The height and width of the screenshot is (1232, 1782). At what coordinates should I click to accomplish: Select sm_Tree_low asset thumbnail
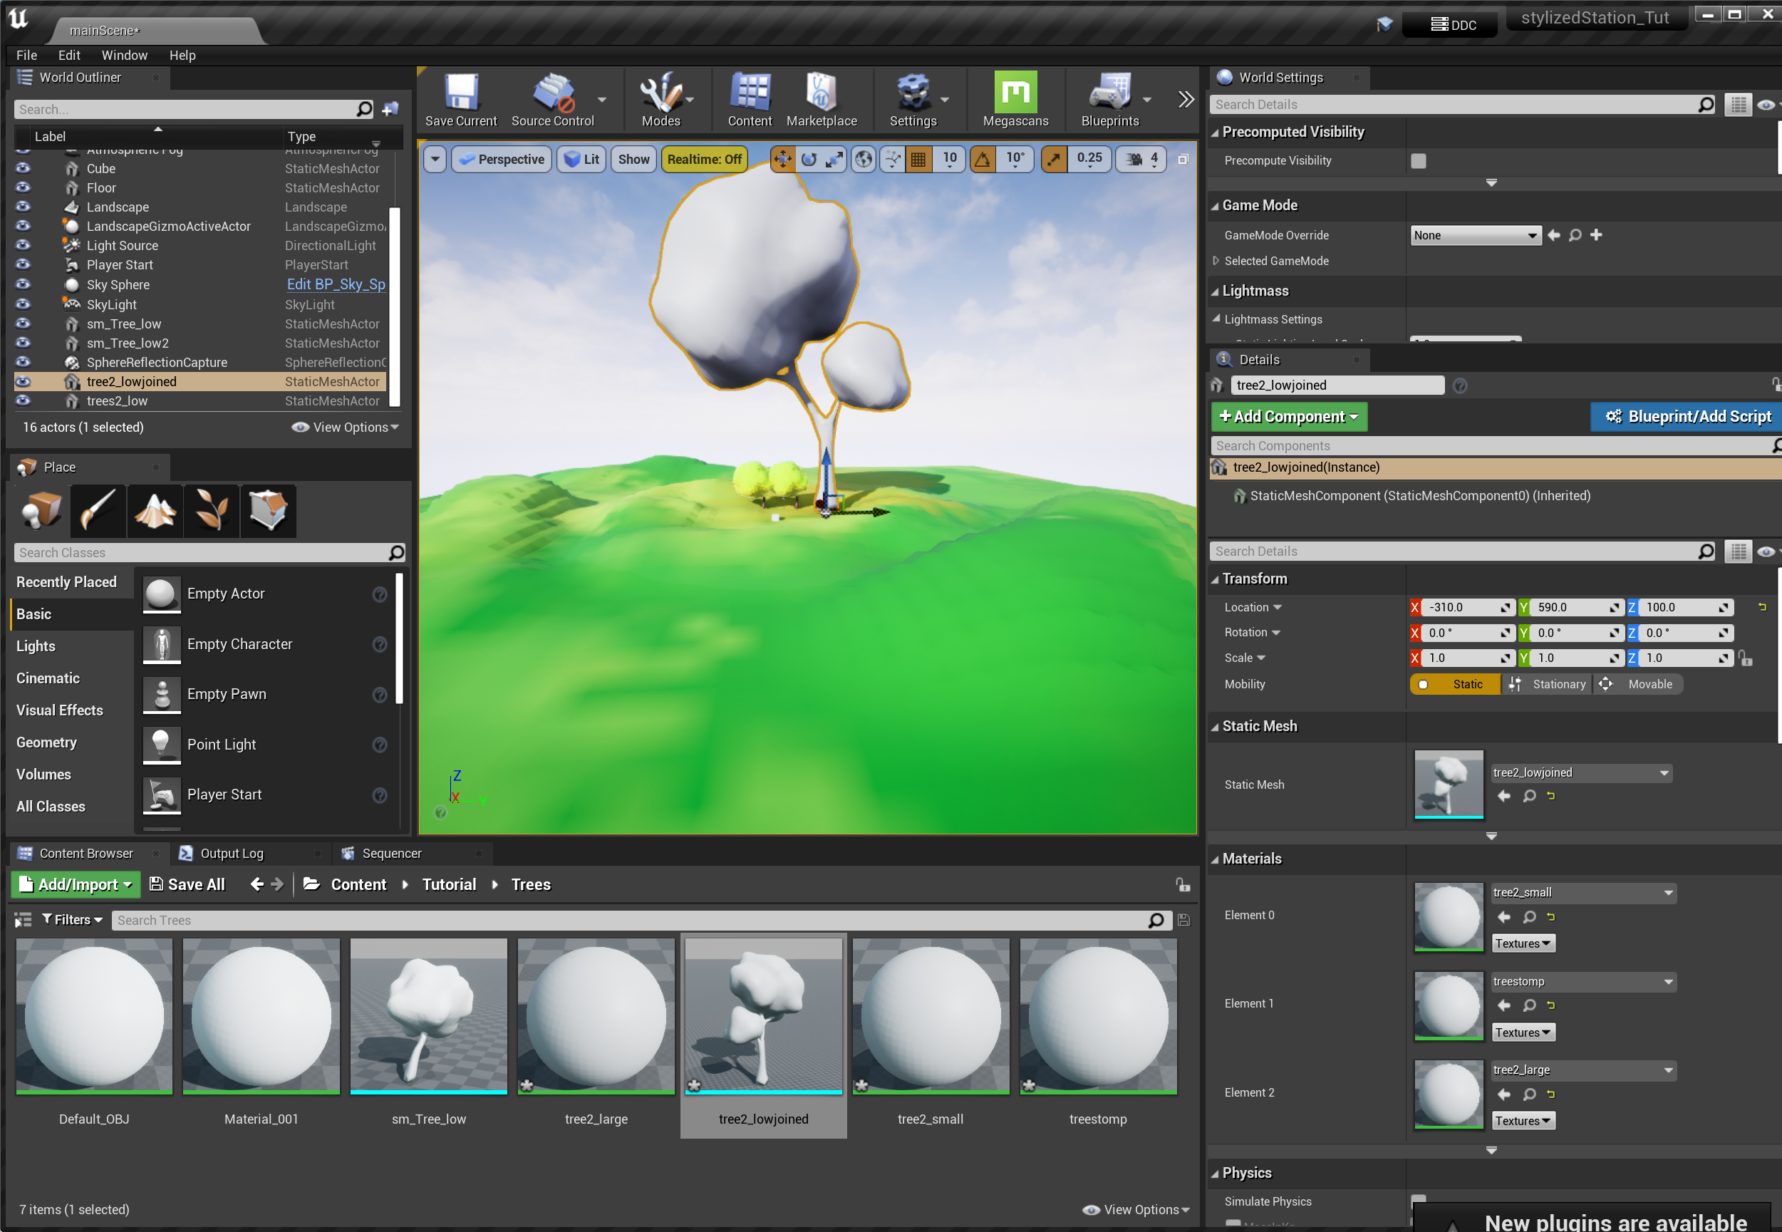428,1016
